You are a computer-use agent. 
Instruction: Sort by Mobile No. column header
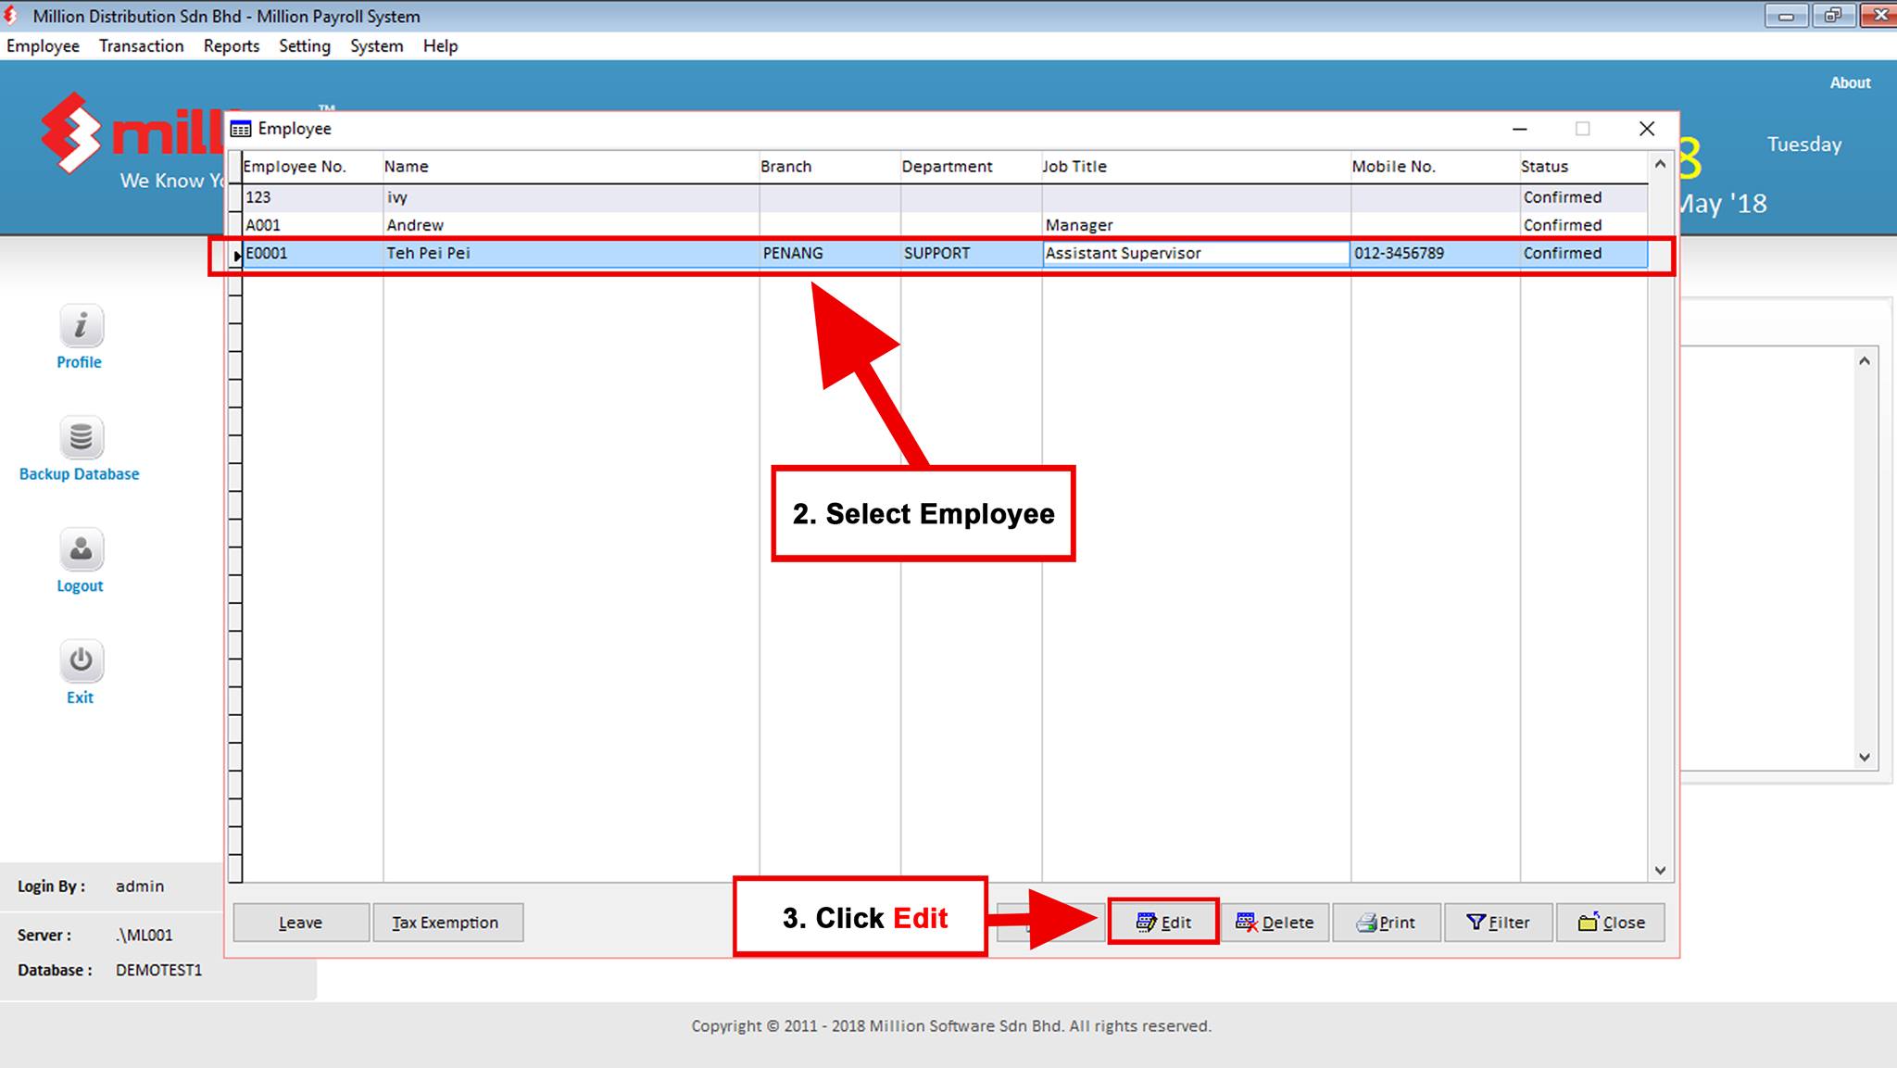click(1435, 167)
